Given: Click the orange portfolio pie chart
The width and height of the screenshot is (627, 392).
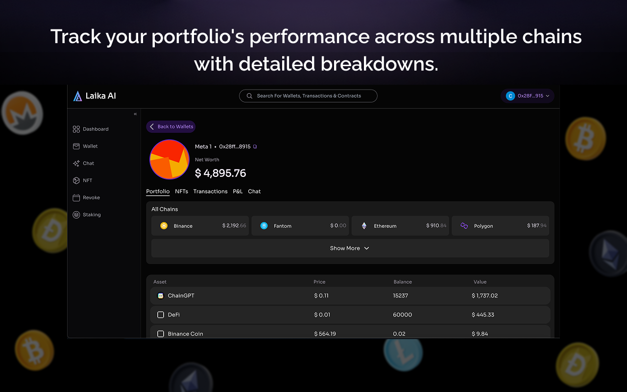Looking at the screenshot, I should tap(169, 160).
